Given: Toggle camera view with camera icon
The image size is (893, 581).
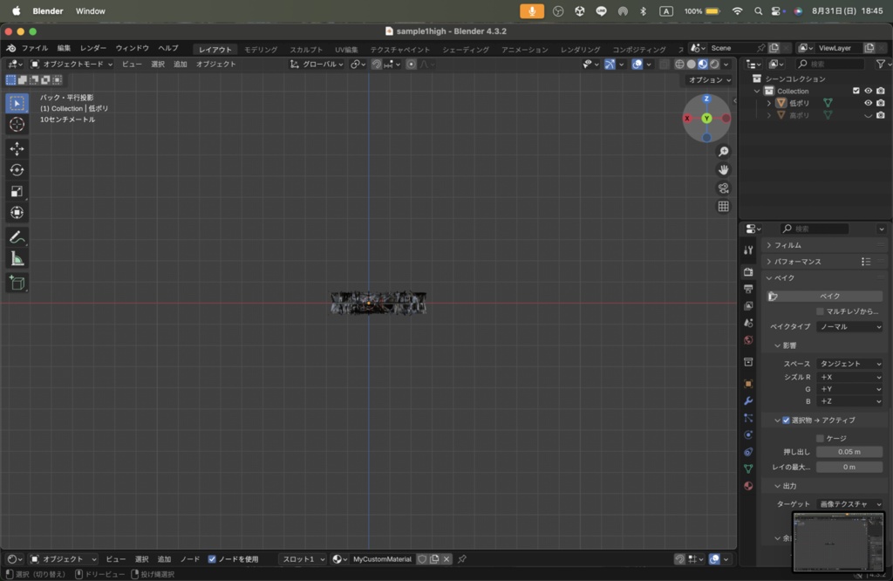Looking at the screenshot, I should tap(723, 188).
